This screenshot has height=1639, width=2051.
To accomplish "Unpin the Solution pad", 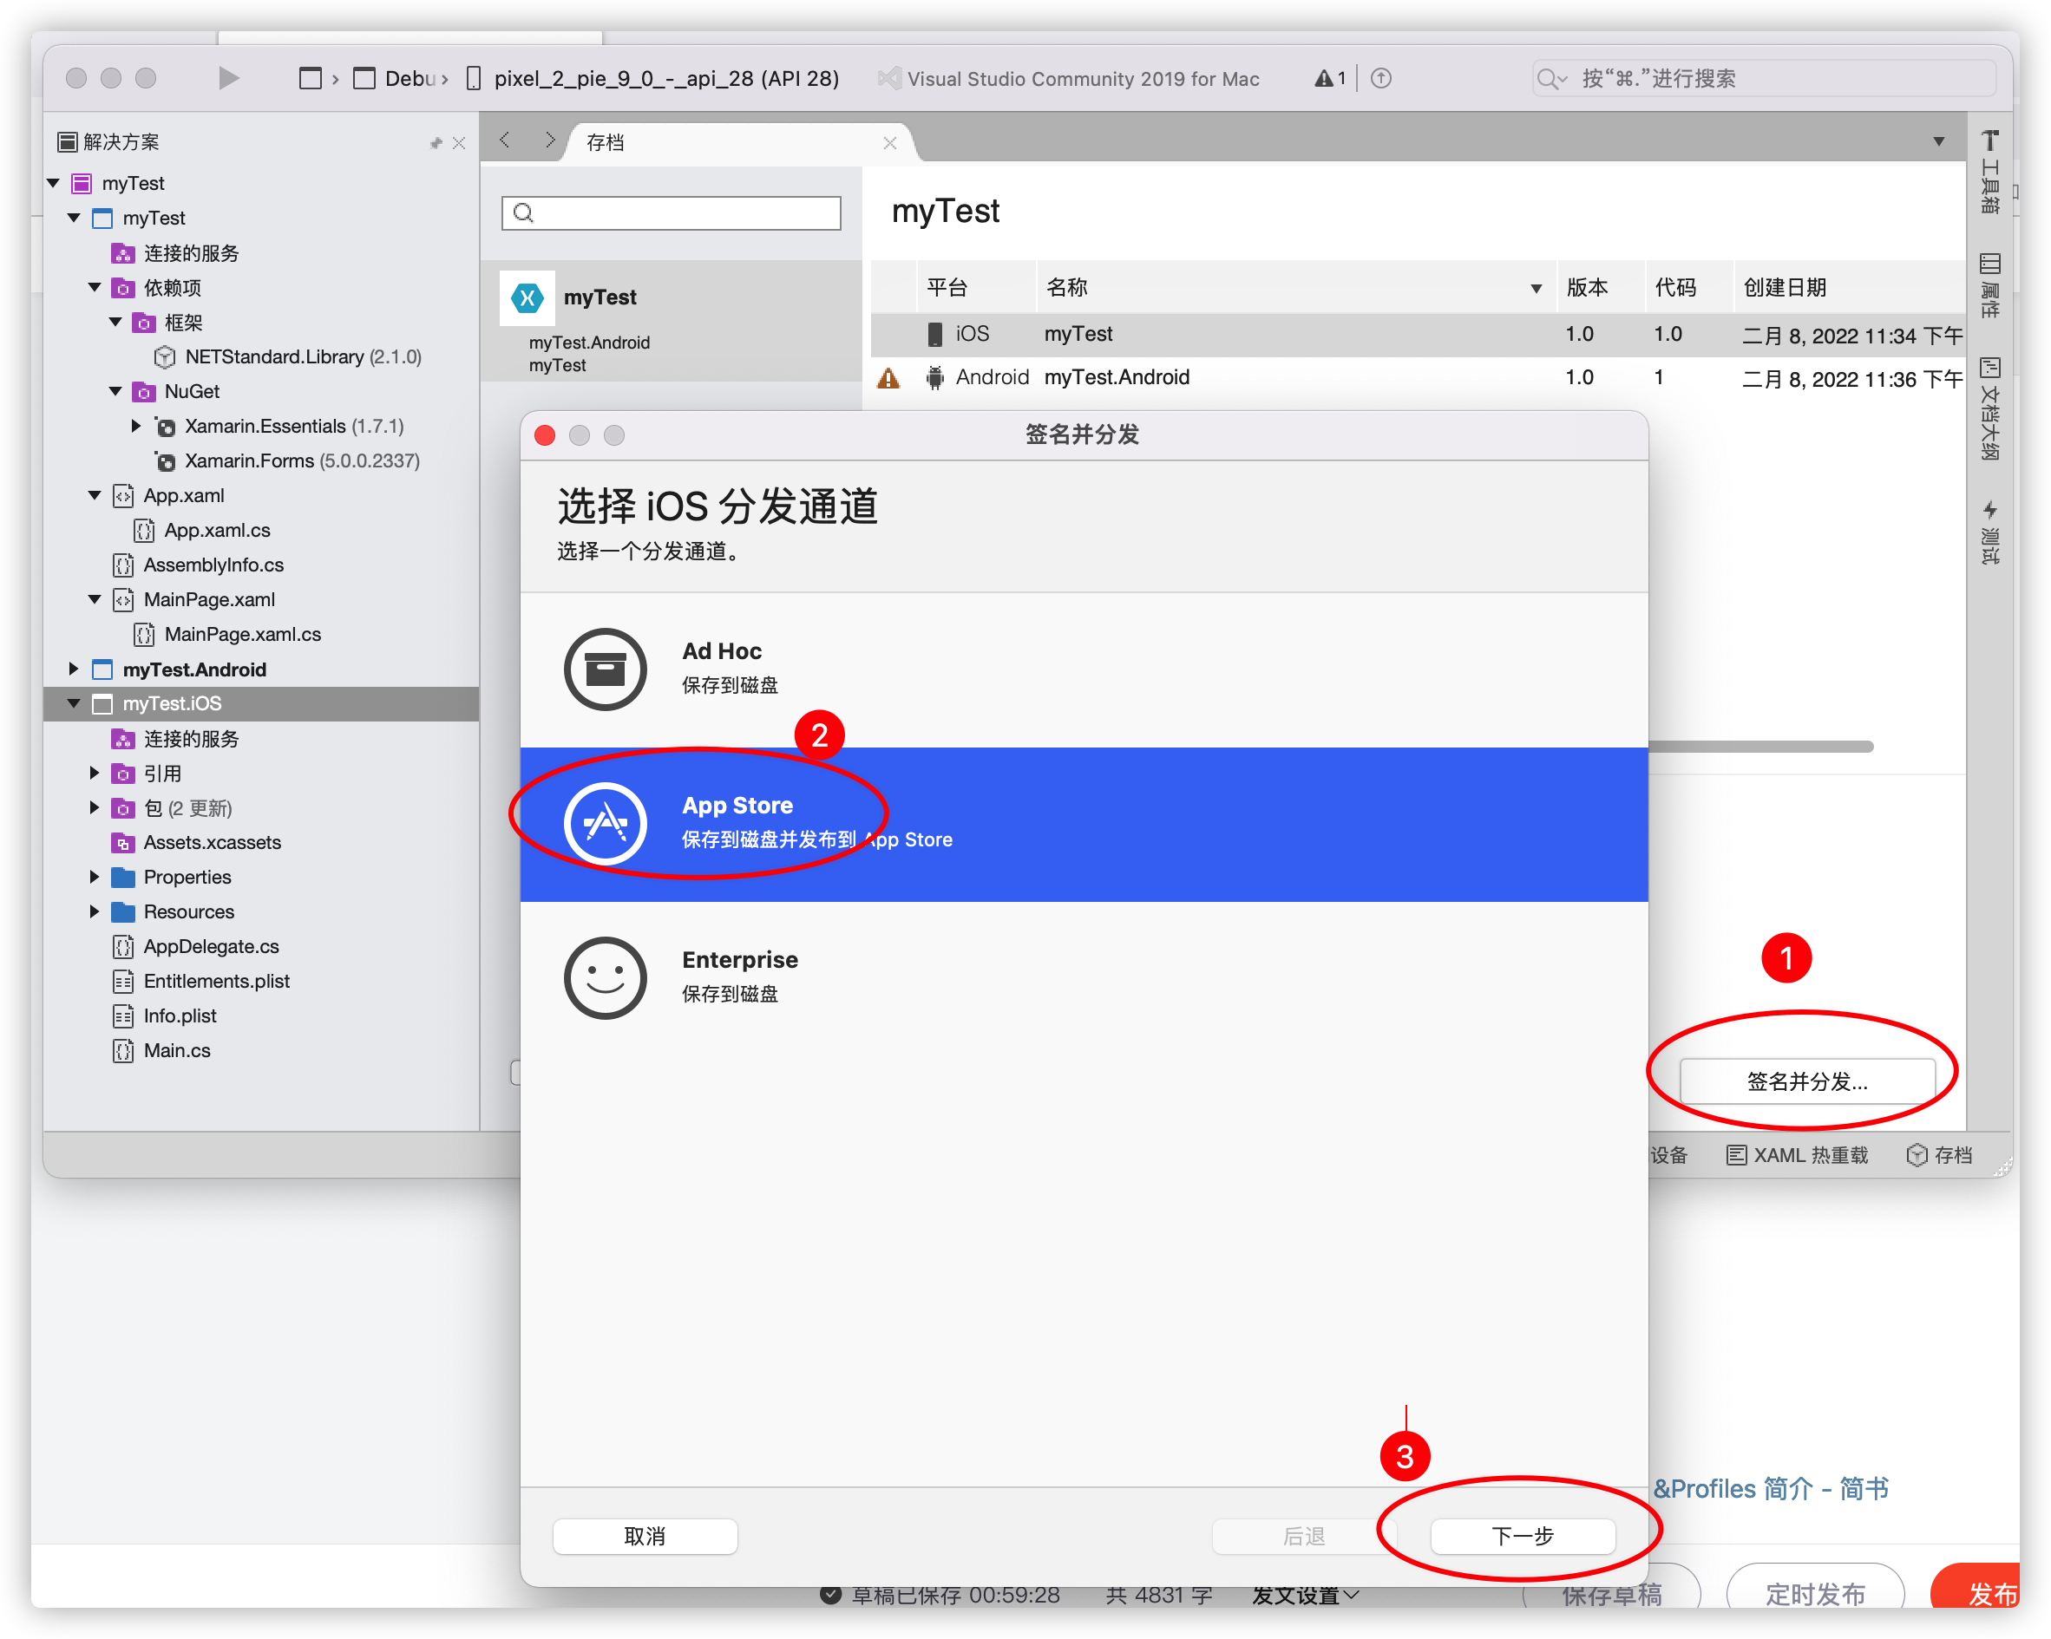I will [436, 142].
